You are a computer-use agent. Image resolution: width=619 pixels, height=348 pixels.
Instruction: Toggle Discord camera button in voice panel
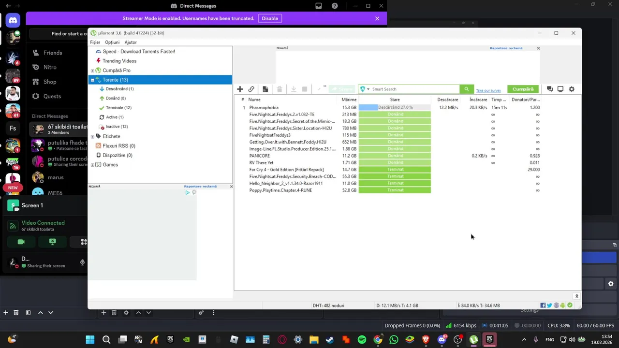(21, 242)
